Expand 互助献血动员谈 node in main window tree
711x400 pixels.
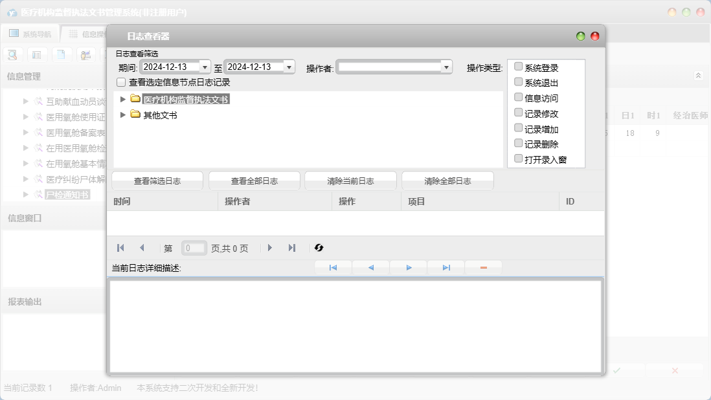pos(26,102)
